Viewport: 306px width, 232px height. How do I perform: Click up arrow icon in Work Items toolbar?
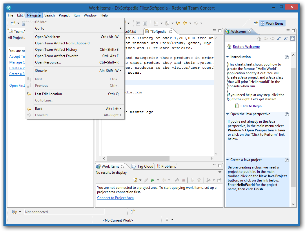click(x=199, y=180)
